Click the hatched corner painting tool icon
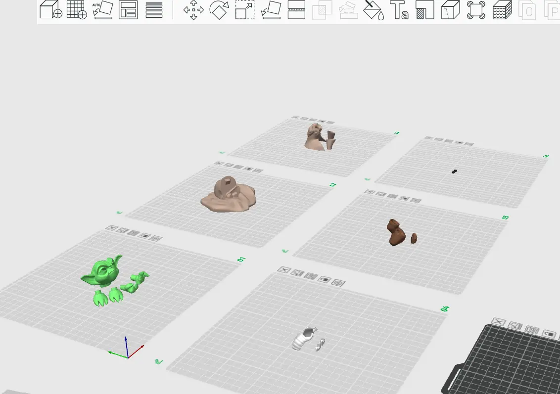560x394 pixels. (x=425, y=9)
